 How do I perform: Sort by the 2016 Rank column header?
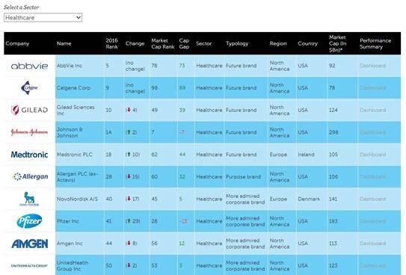111,43
